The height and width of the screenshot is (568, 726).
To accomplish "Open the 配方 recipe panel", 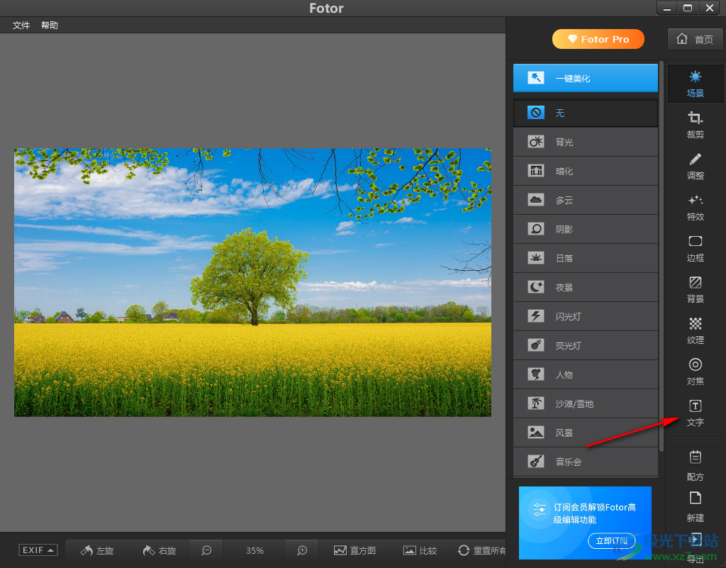I will 695,466.
